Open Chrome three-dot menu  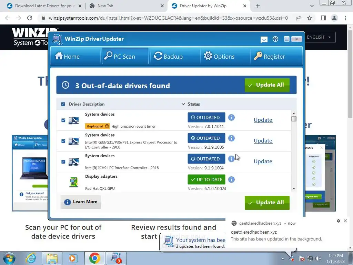pyautogui.click(x=345, y=18)
